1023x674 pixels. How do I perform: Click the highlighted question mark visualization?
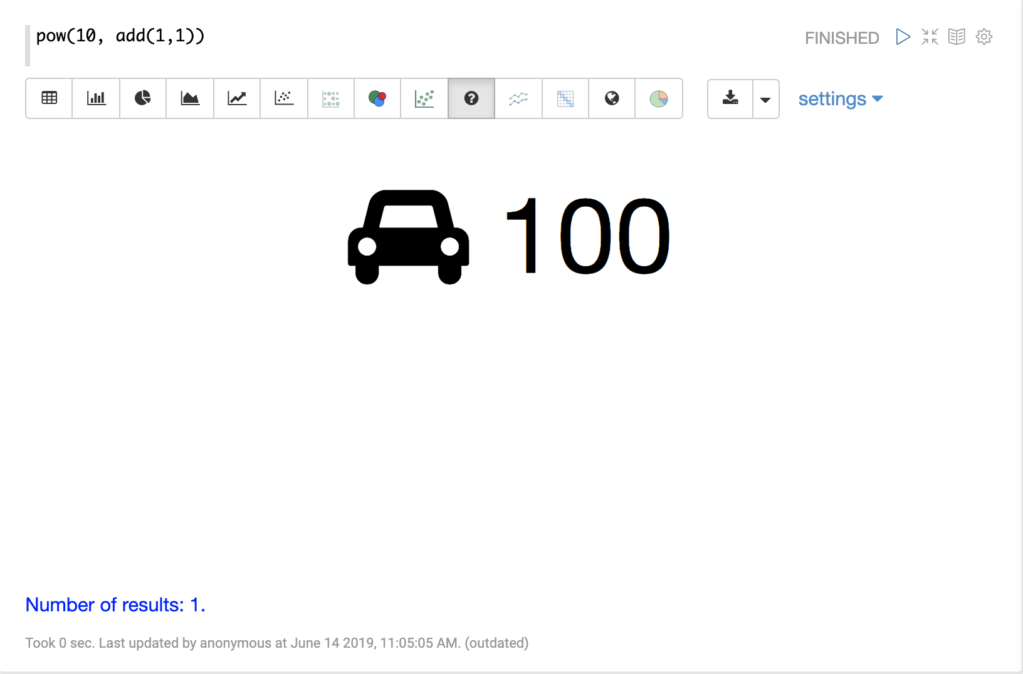471,98
